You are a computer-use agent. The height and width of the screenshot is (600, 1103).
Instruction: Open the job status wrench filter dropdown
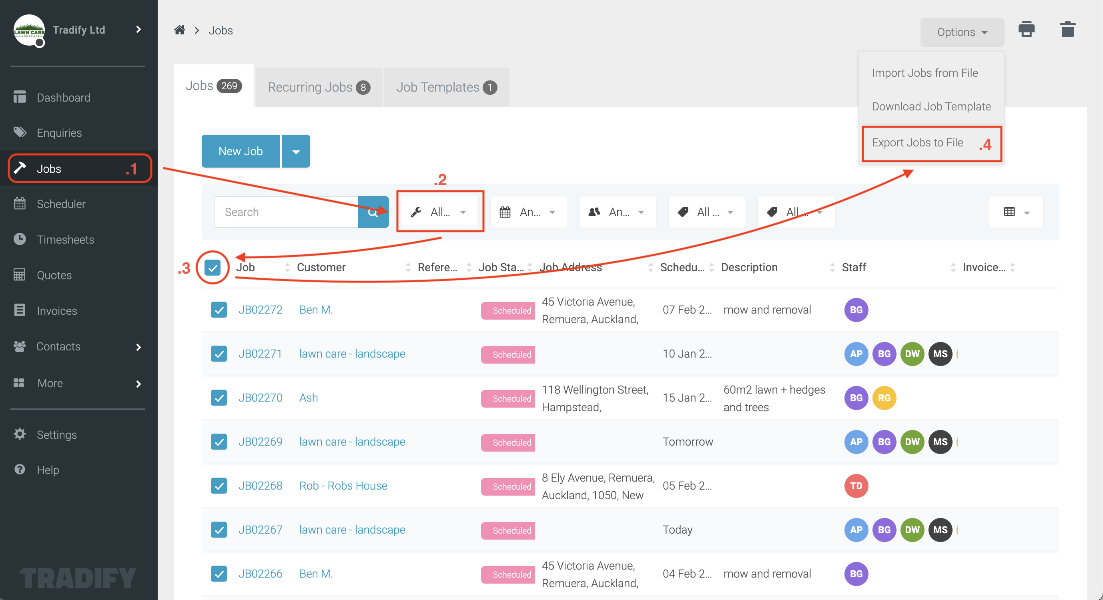pyautogui.click(x=439, y=212)
